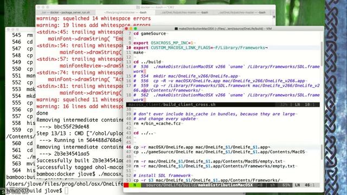Click line 53 'cp -r $3 mac/OneLife_$1'
Screen dimensions: 347x195
(x=207, y=180)
